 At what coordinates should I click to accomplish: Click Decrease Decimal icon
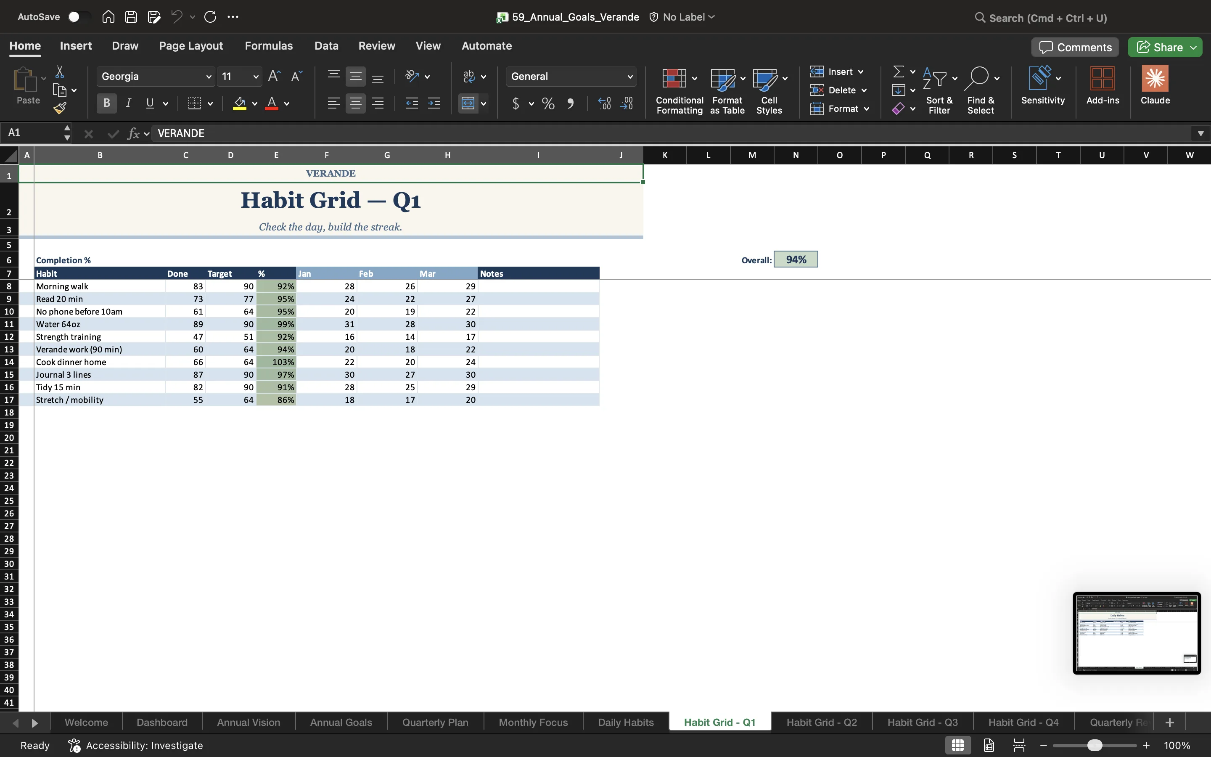[x=626, y=103]
